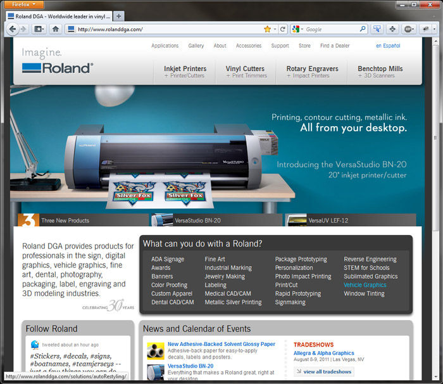Open the VersaStudio BN-20 news link
Screen dimensions: 443x384
click(190, 366)
